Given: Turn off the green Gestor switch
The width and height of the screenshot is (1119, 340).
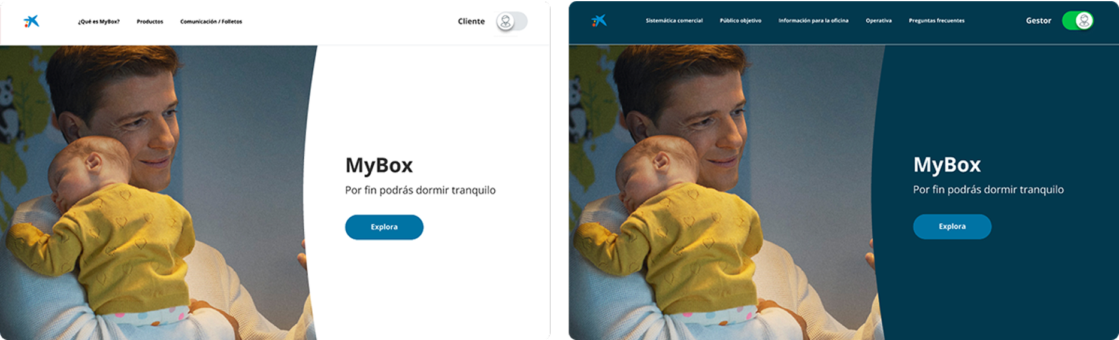Looking at the screenshot, I should (x=1078, y=21).
